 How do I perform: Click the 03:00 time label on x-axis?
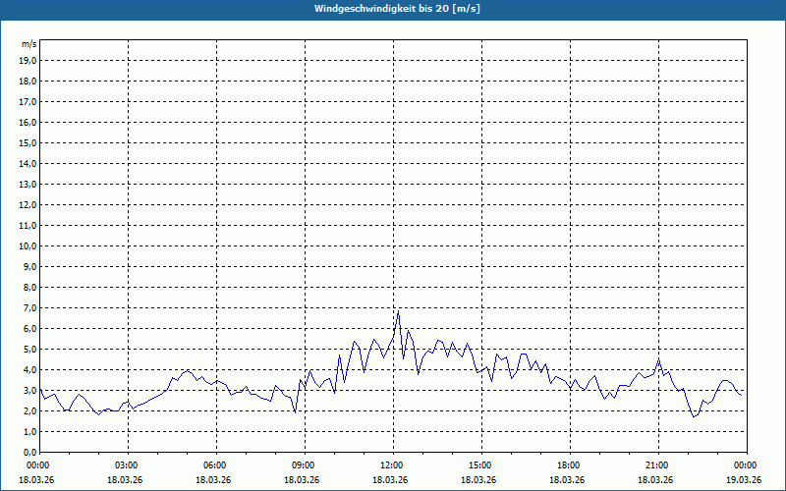click(126, 464)
